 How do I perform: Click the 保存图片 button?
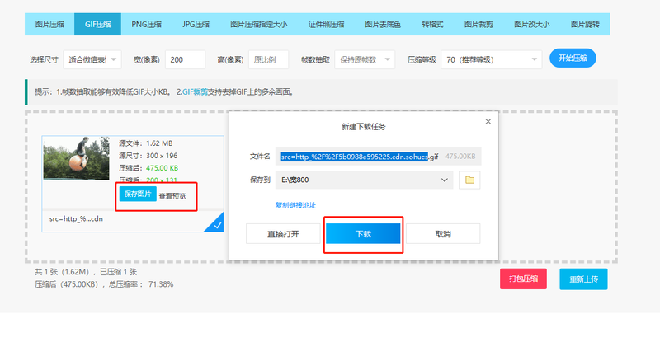pos(138,194)
